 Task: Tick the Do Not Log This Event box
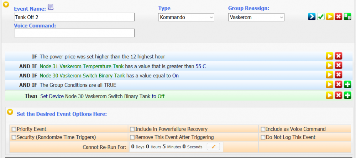click(x=263, y=137)
